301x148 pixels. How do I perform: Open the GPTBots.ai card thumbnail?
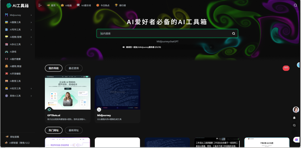(x=68, y=92)
